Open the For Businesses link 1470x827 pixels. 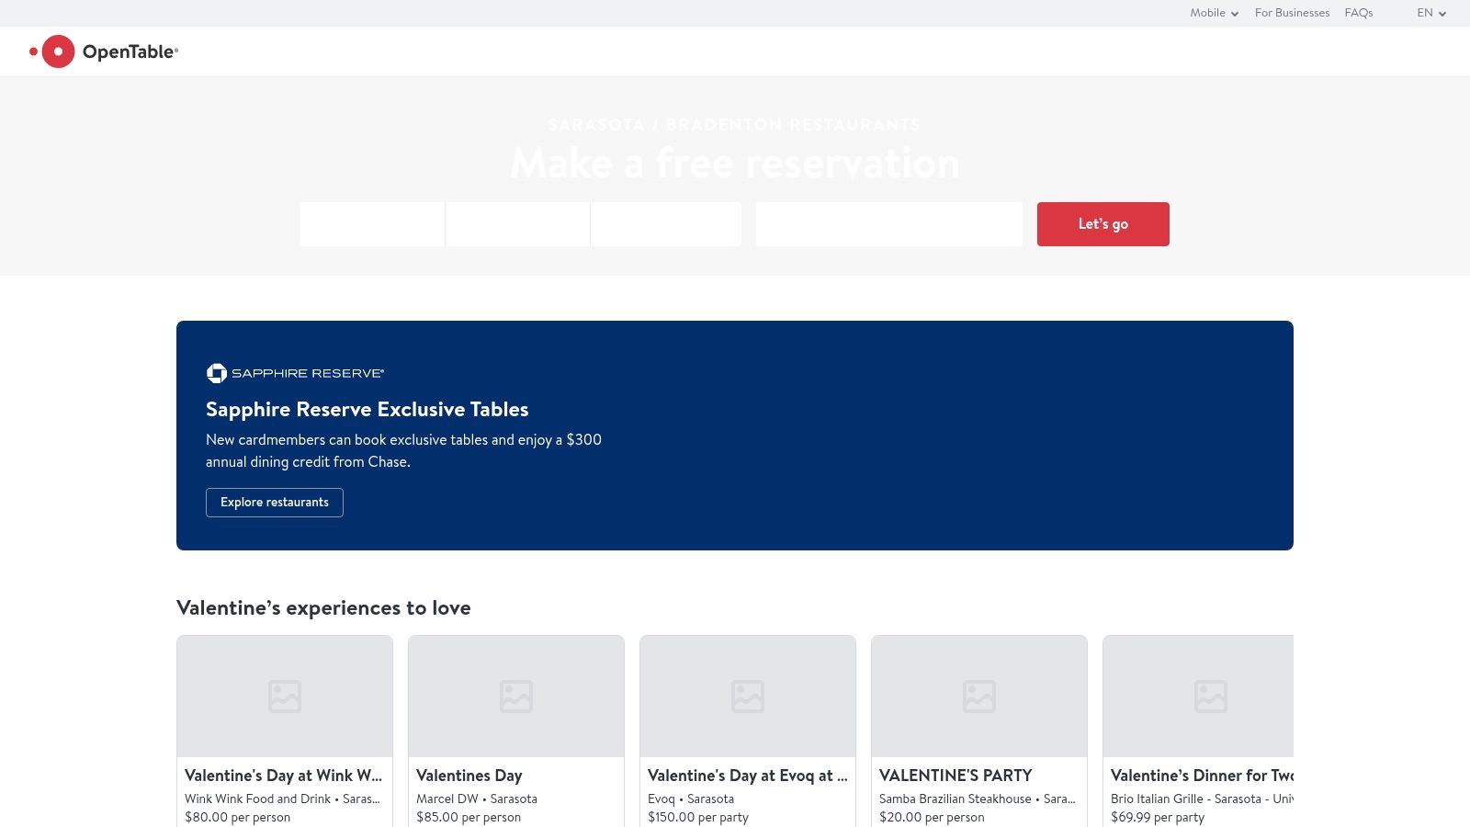pos(1292,13)
